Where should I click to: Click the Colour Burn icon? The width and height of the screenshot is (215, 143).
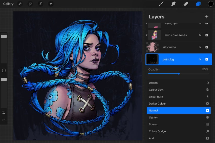tap(207, 90)
